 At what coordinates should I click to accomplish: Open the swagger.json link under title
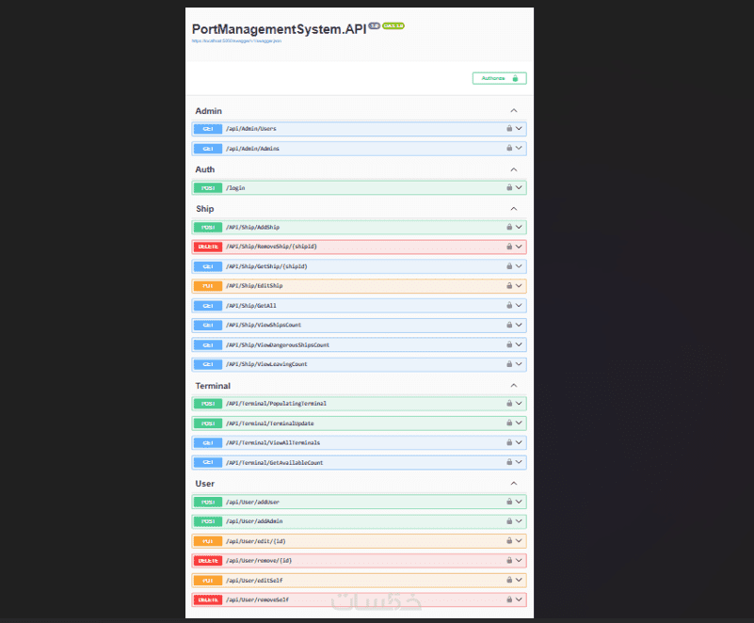tap(236, 41)
